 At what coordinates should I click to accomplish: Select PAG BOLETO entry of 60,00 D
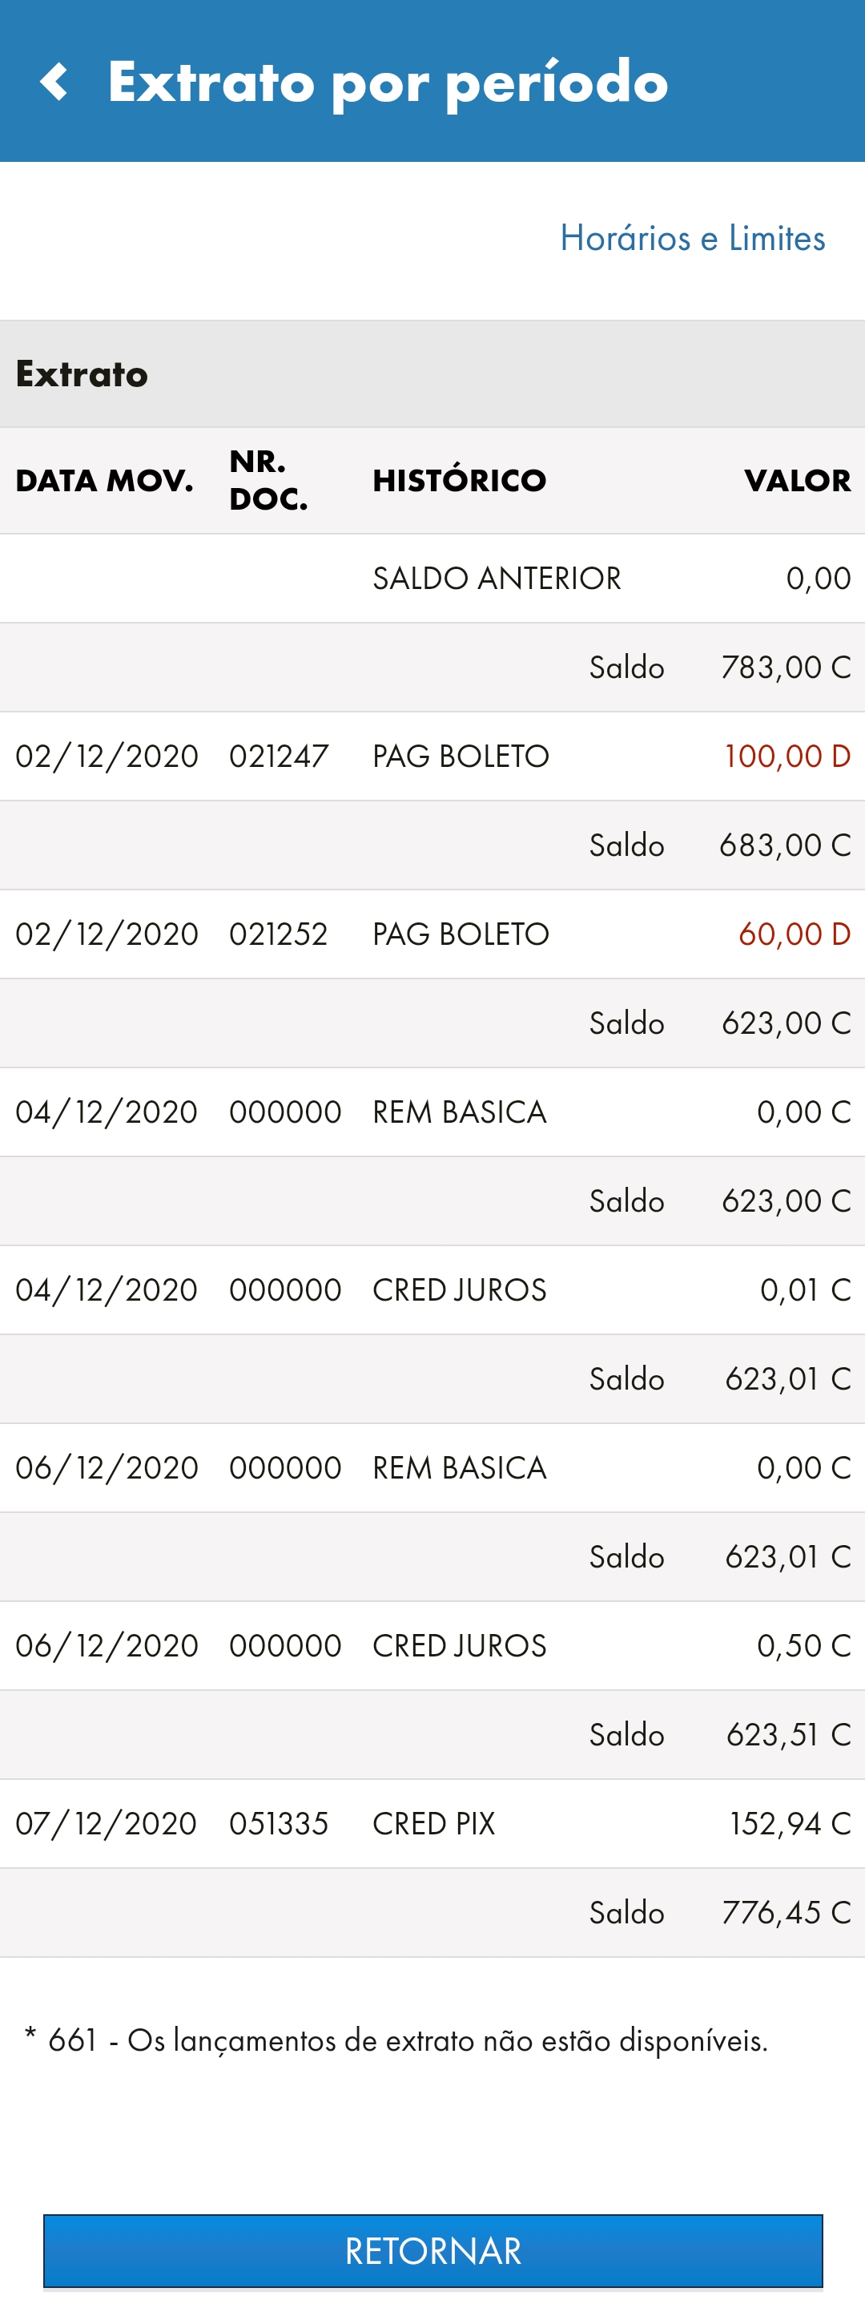click(432, 934)
